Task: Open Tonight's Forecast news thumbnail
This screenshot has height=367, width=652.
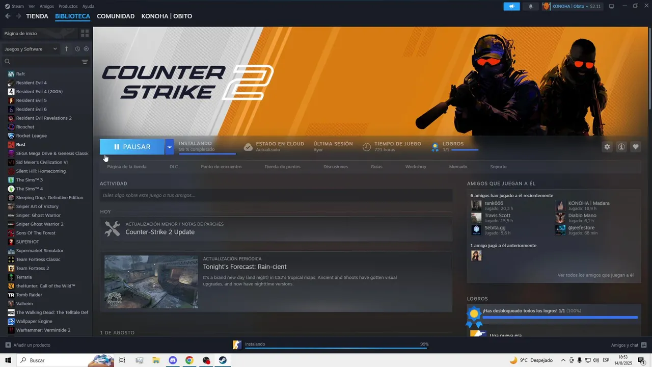Action: (x=151, y=282)
